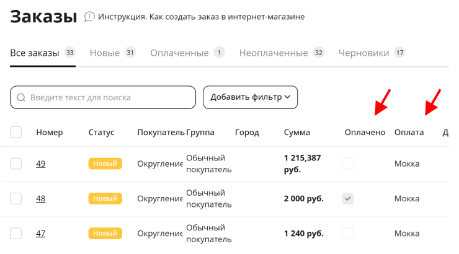Click the info icon next to Заказы heading
This screenshot has width=459, height=254.
[x=89, y=17]
